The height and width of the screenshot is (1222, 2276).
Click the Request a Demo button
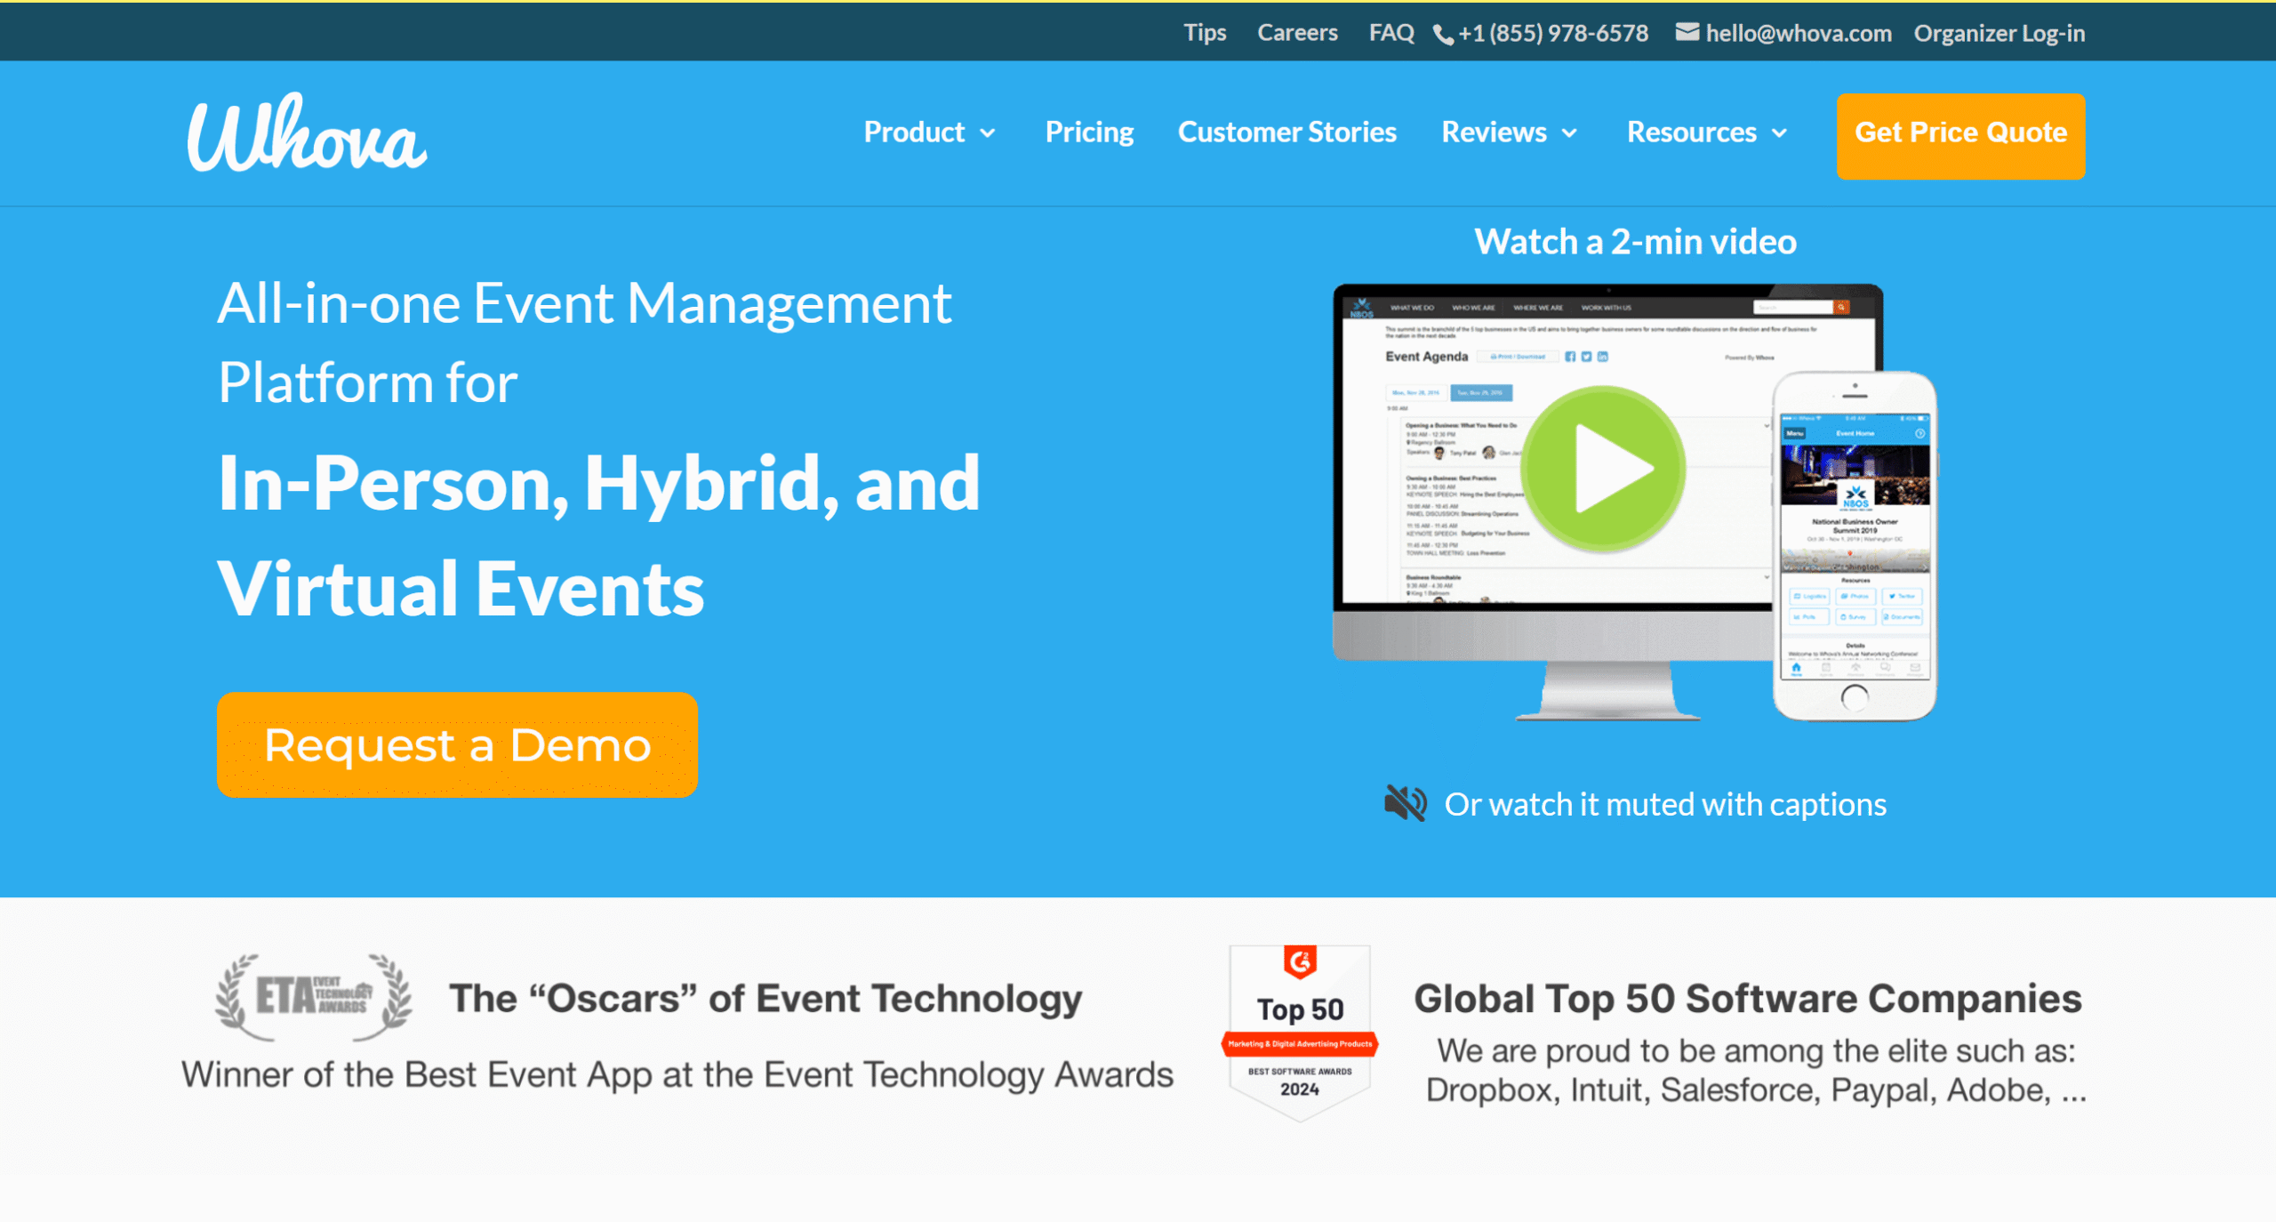point(457,744)
